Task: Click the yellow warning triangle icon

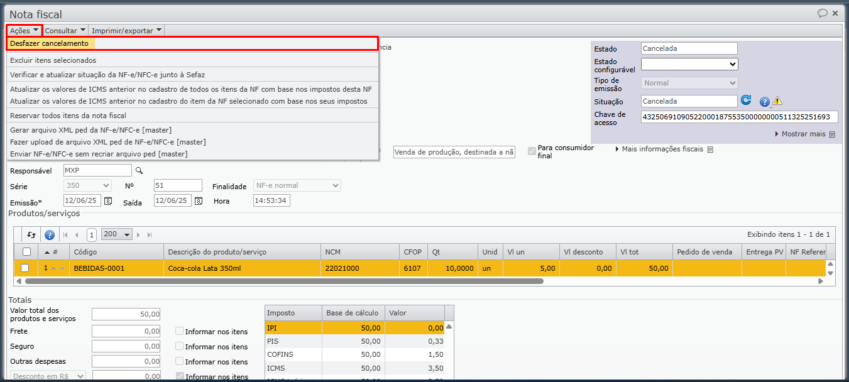Action: pyautogui.click(x=777, y=101)
